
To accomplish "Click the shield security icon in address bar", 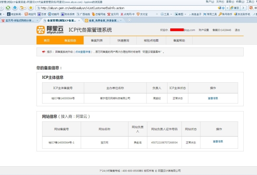I will click(223, 8).
